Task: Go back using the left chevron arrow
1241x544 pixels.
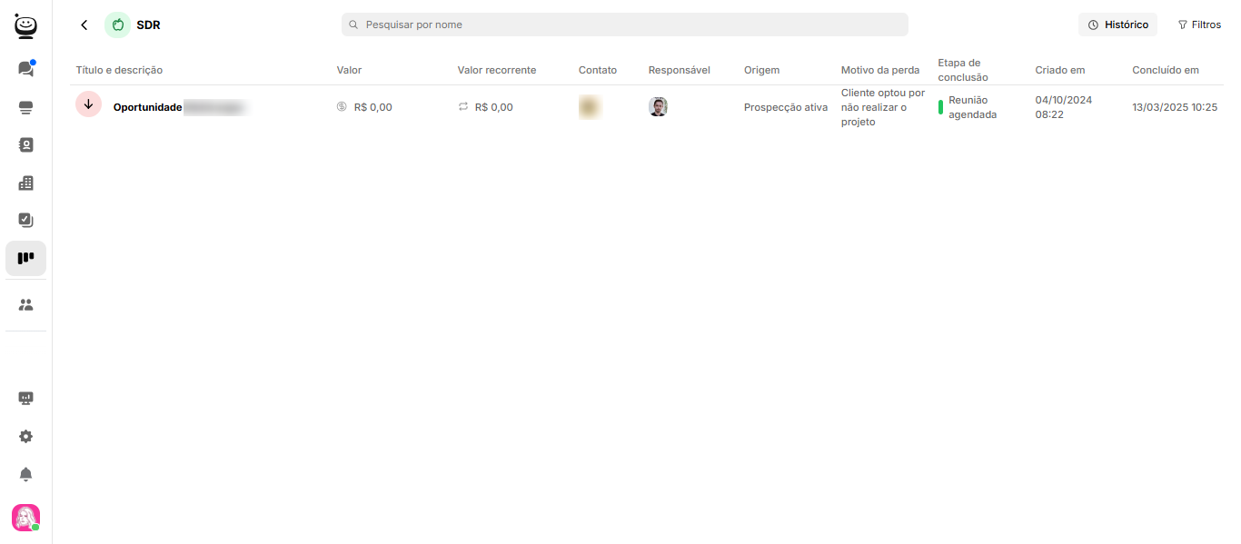Action: coord(84,25)
